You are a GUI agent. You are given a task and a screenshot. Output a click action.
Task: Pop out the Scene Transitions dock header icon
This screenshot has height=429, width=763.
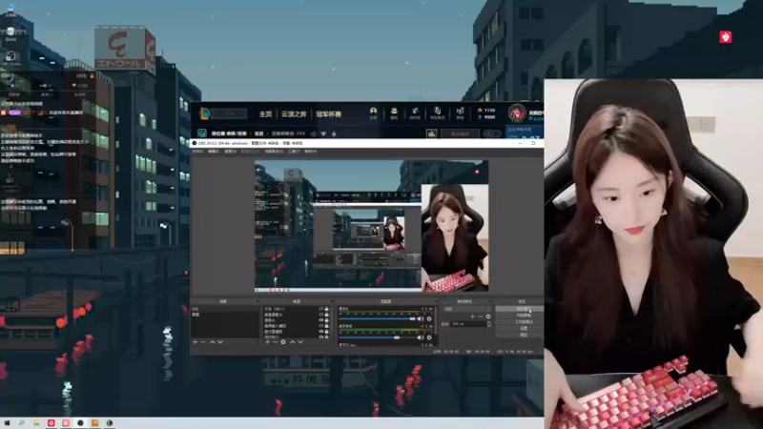click(490, 301)
